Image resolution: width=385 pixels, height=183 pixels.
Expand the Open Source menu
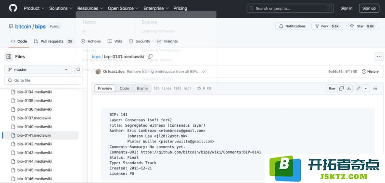123,8
